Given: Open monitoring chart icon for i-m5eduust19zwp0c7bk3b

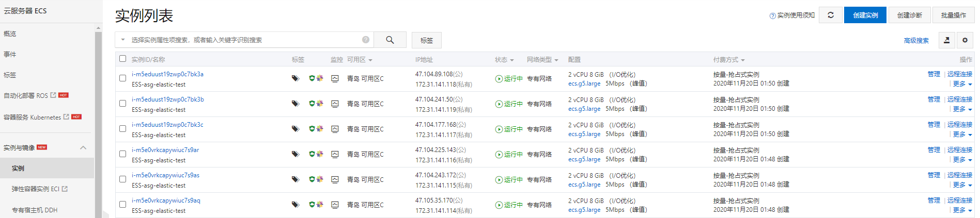Looking at the screenshot, I should click(x=335, y=104).
